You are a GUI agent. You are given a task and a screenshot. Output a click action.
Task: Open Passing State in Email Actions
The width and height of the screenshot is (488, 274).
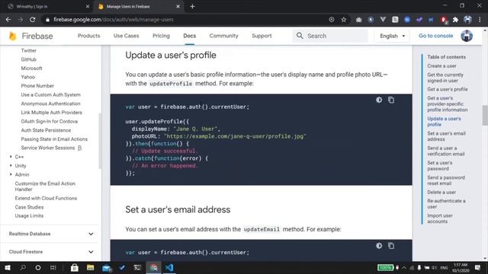coord(54,139)
